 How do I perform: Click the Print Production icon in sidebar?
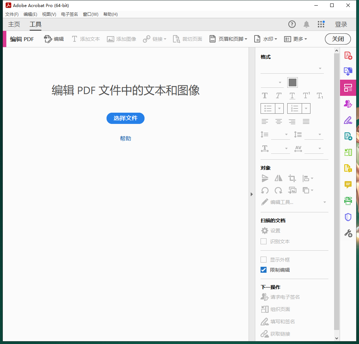[x=348, y=201]
